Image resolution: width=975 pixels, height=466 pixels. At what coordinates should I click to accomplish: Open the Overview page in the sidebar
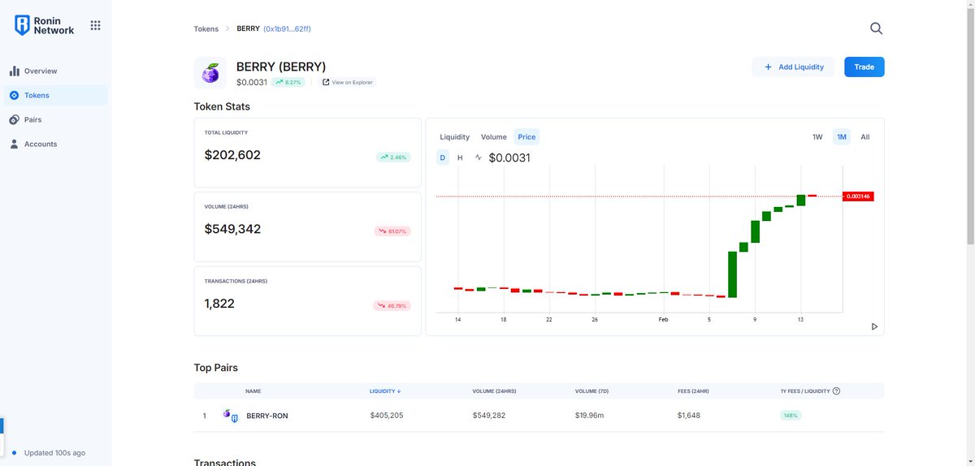click(x=55, y=71)
